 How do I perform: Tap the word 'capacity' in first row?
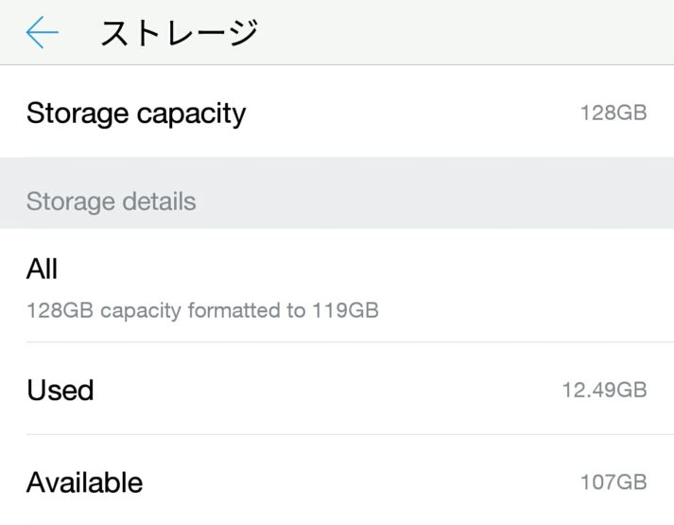pos(191,115)
